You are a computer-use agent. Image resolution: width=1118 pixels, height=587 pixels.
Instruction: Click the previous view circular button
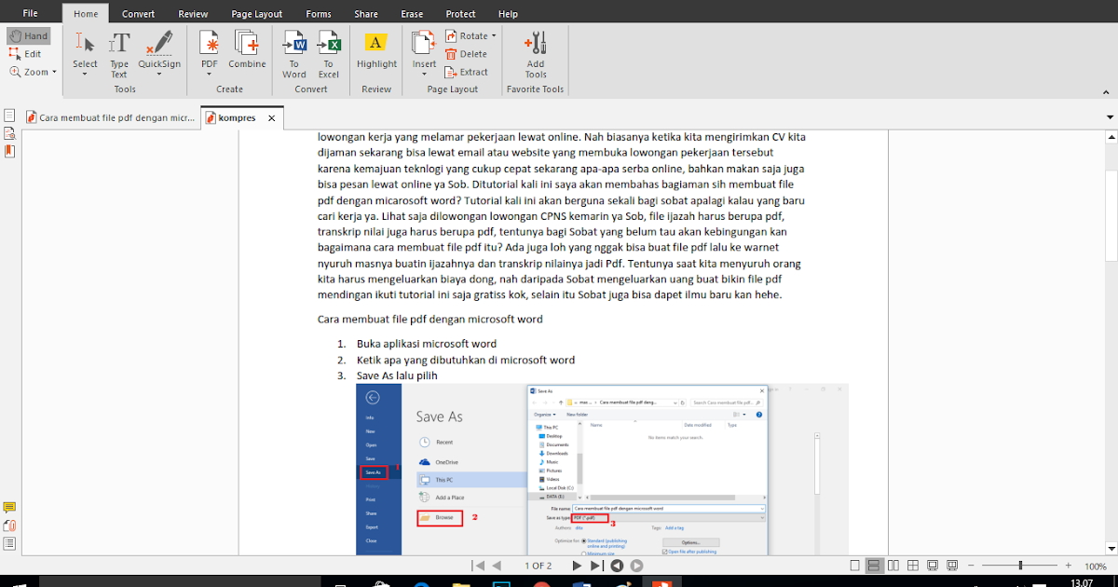pos(617,566)
